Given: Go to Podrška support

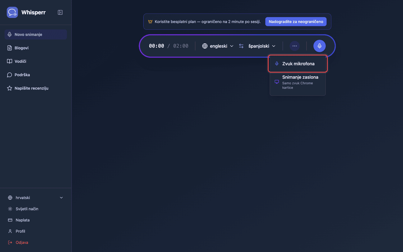Looking at the screenshot, I should click(36, 75).
